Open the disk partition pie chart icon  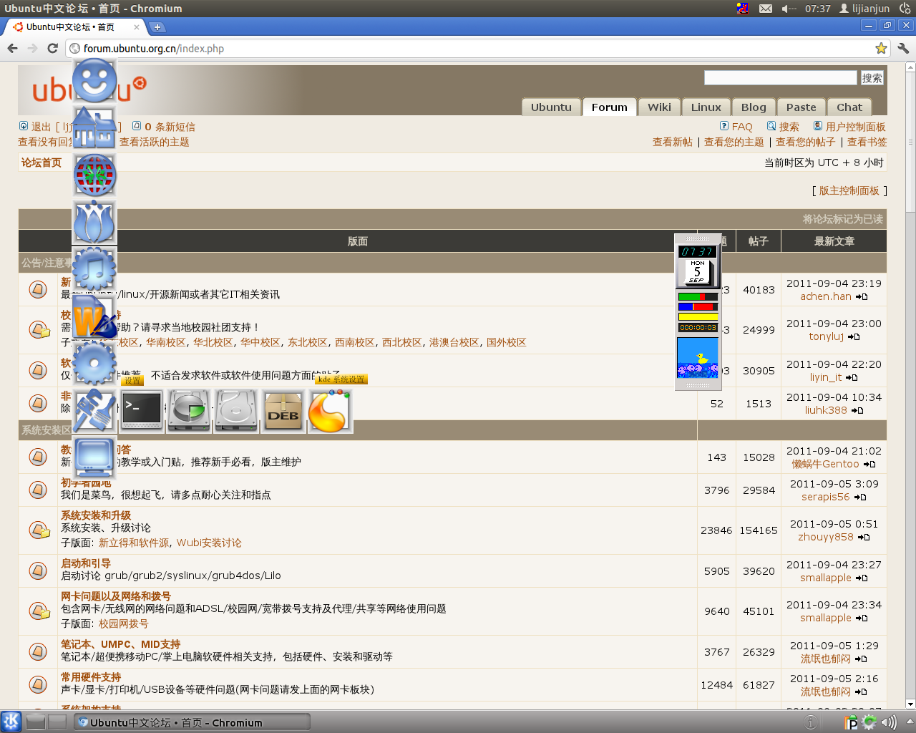189,411
